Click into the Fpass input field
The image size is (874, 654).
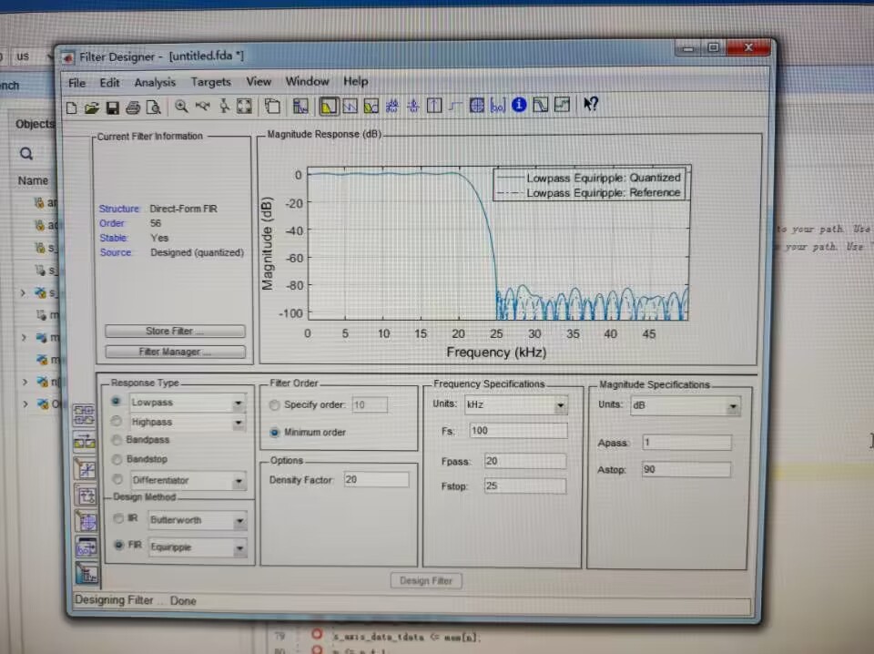[x=524, y=461]
